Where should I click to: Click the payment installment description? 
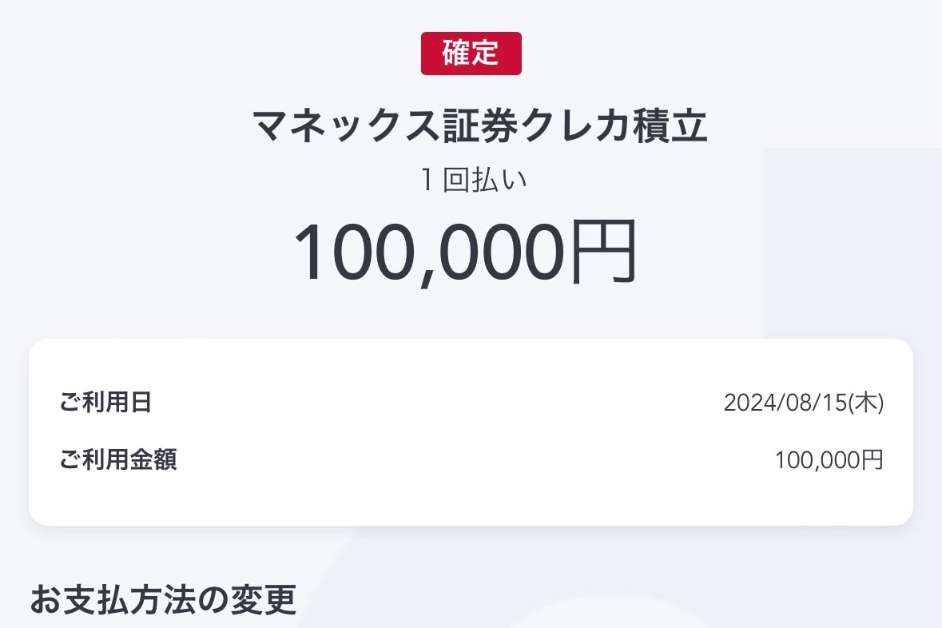(x=471, y=179)
